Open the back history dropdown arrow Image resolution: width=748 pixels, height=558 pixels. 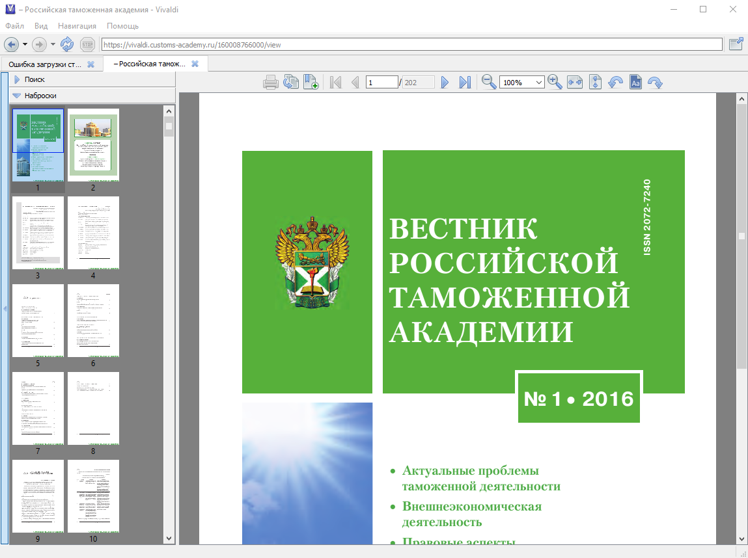(x=25, y=44)
